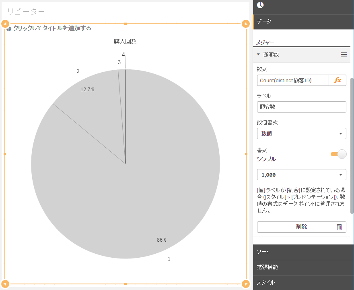Collapse the 顧客数 measure with its triangle
The width and height of the screenshot is (354, 290).
[258, 54]
